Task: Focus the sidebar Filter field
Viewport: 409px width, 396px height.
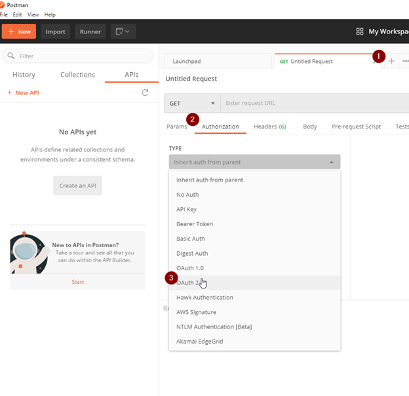Action: tap(78, 56)
